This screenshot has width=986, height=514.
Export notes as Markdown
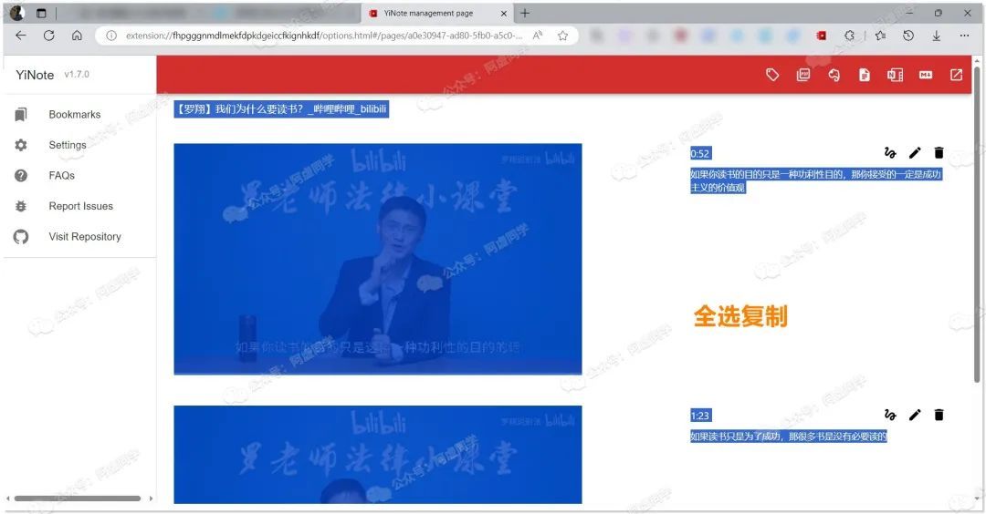click(926, 75)
